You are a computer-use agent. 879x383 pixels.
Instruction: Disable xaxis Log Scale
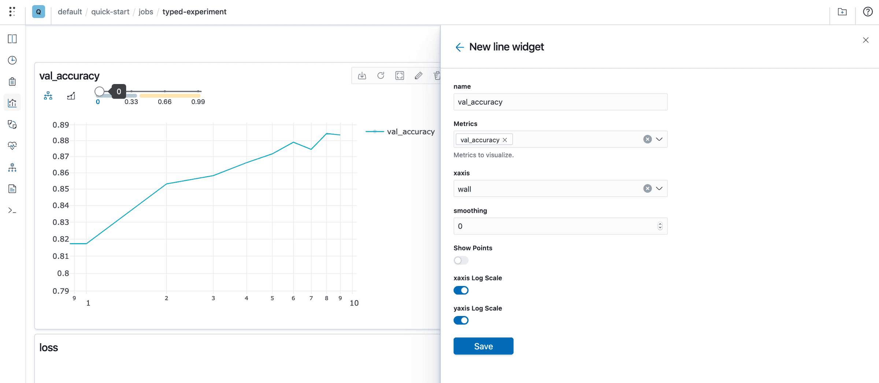tap(461, 290)
